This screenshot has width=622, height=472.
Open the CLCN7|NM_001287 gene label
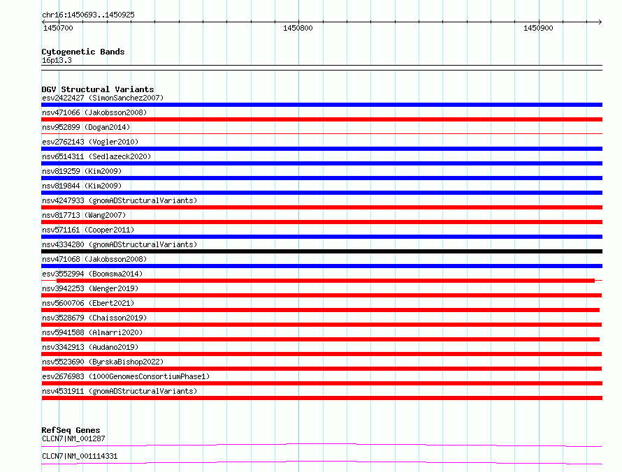pos(73,438)
